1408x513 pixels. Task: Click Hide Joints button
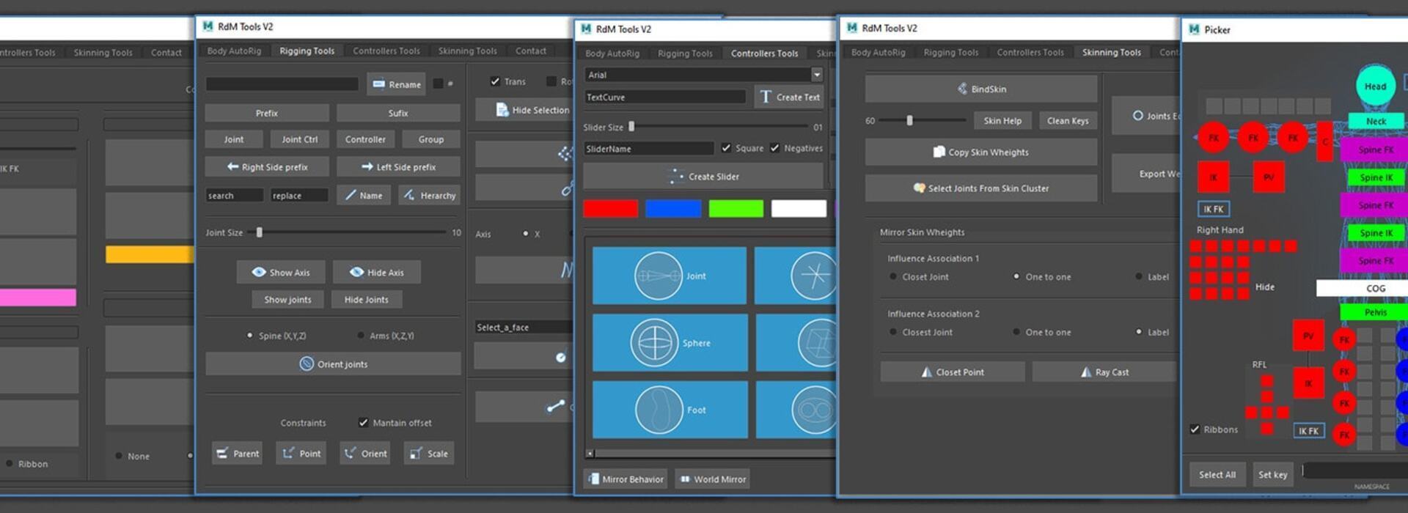(x=367, y=300)
